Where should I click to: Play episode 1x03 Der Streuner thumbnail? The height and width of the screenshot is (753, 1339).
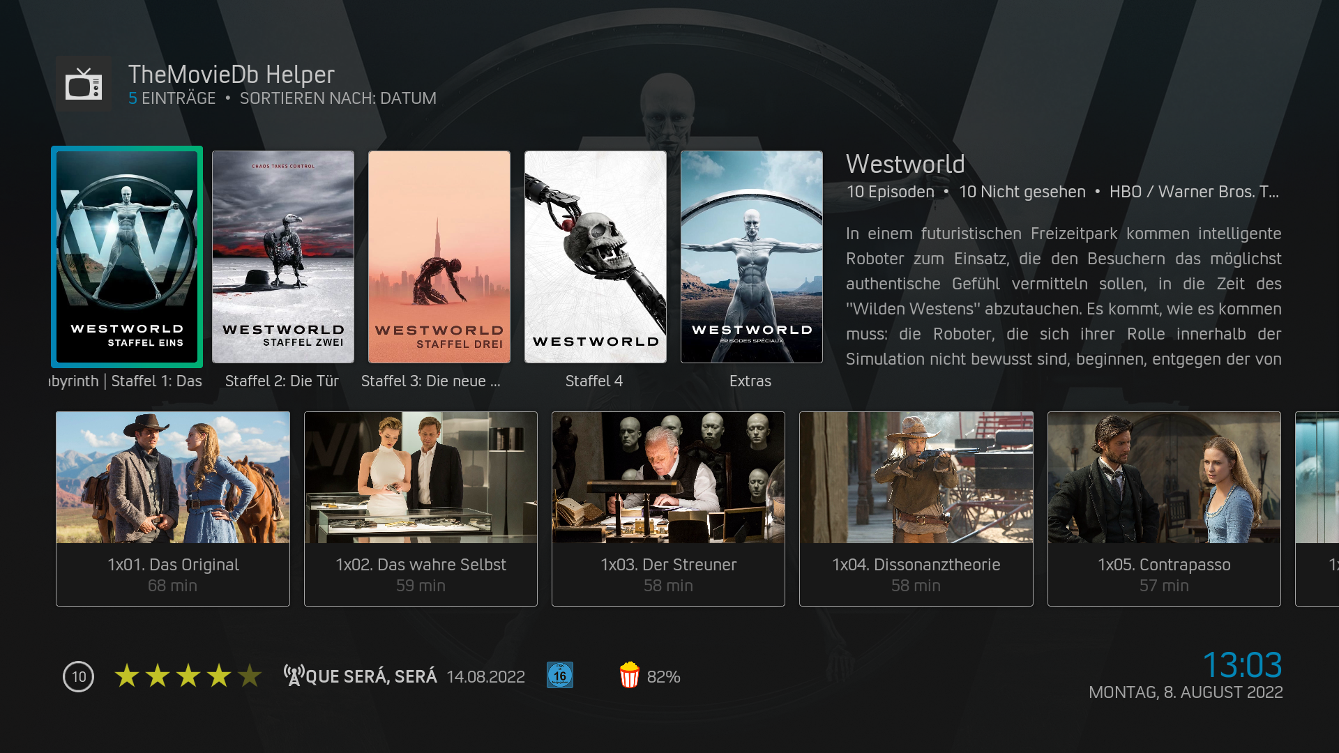tap(668, 478)
